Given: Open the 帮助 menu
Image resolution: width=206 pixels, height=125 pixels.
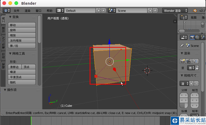Looking at the screenshot, I should click(50, 11).
